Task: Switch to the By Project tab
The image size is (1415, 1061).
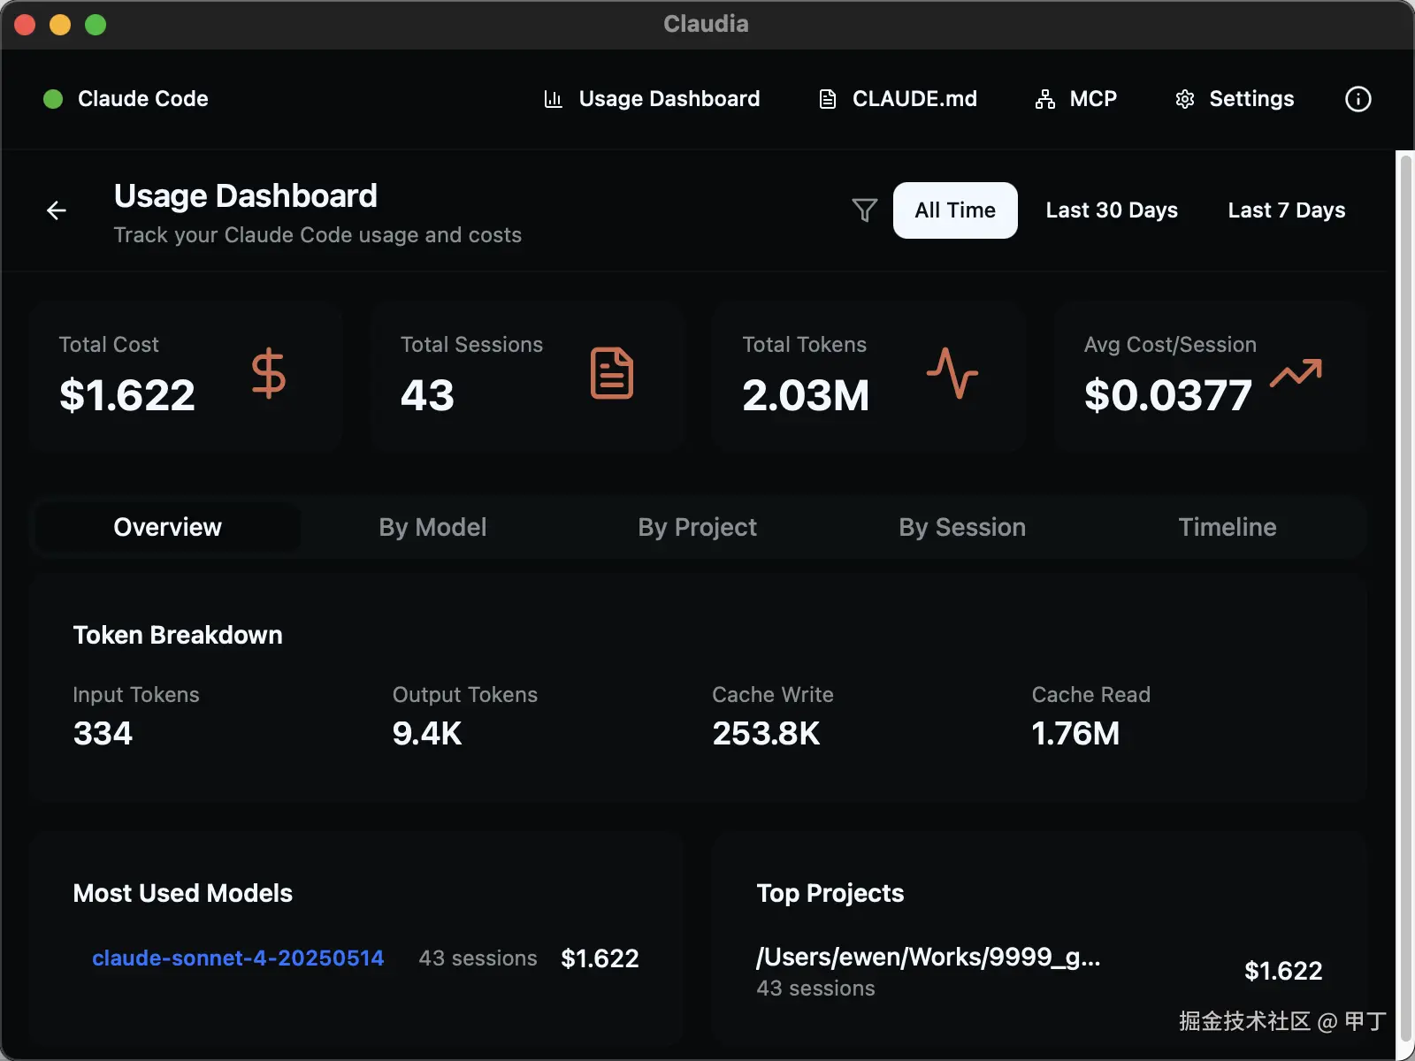Action: coord(698,527)
